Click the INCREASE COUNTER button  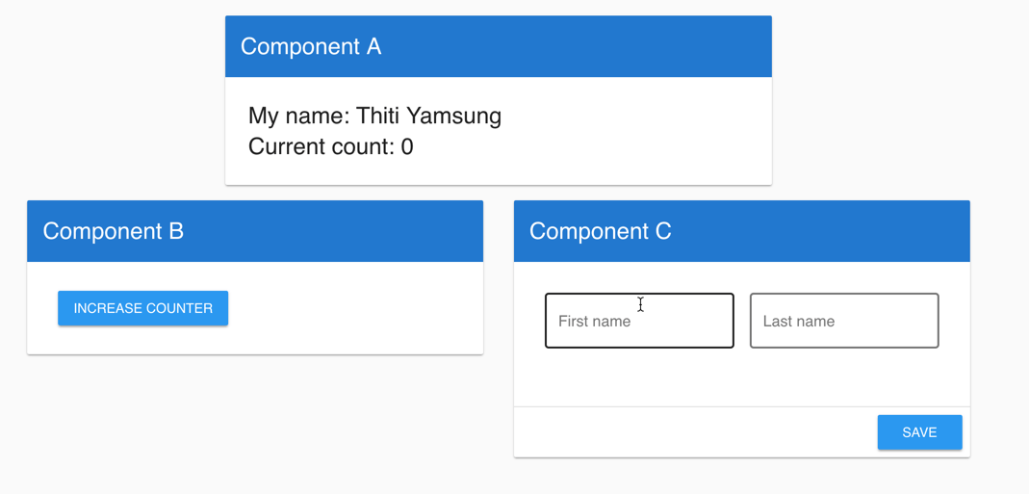tap(142, 308)
